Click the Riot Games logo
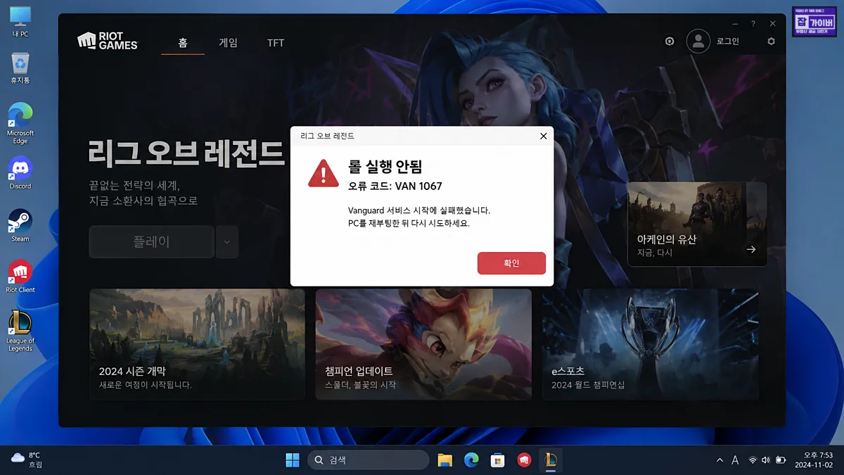 click(108, 41)
